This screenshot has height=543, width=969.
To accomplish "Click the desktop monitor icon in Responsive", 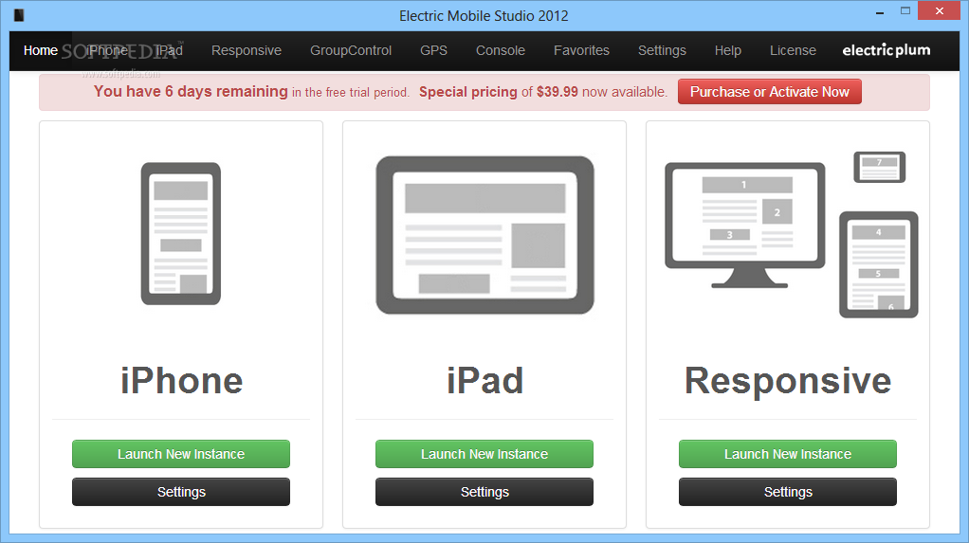I will pyautogui.click(x=744, y=226).
